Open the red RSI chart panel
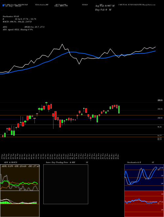The height and width of the screenshot is (217, 164). [144, 204]
